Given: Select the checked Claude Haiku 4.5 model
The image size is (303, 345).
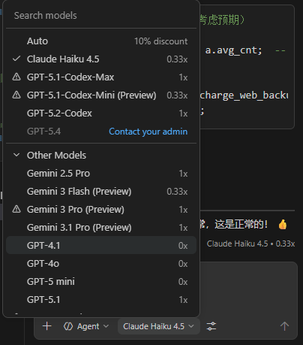Looking at the screenshot, I should [x=101, y=59].
